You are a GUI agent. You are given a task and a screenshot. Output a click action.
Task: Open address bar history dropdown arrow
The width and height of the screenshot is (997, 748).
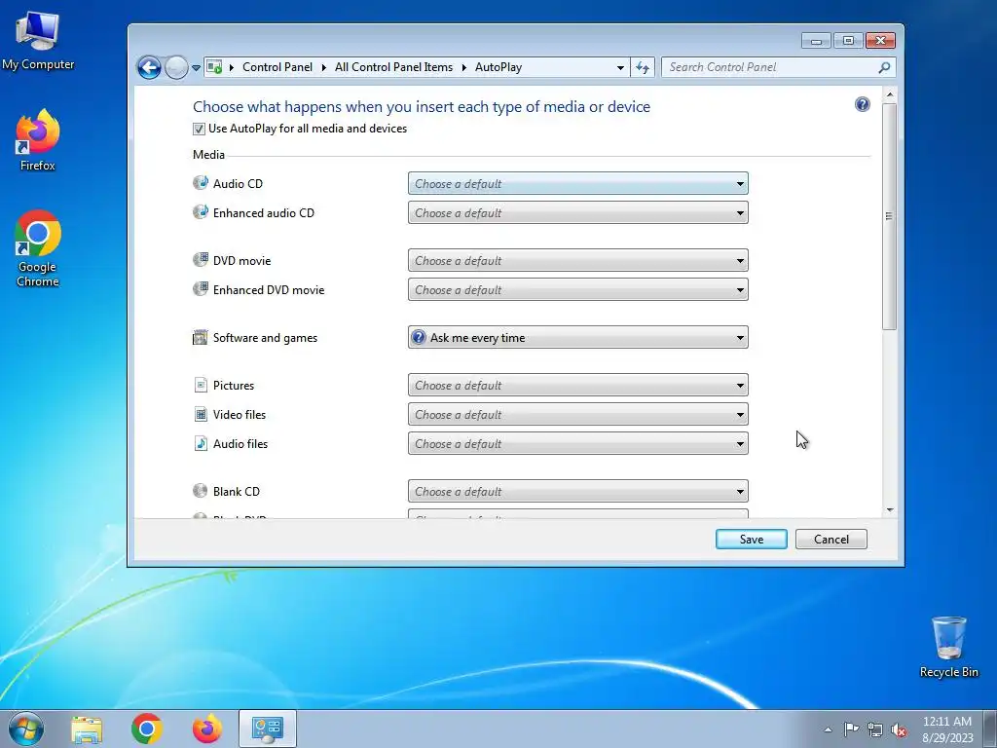pos(620,67)
